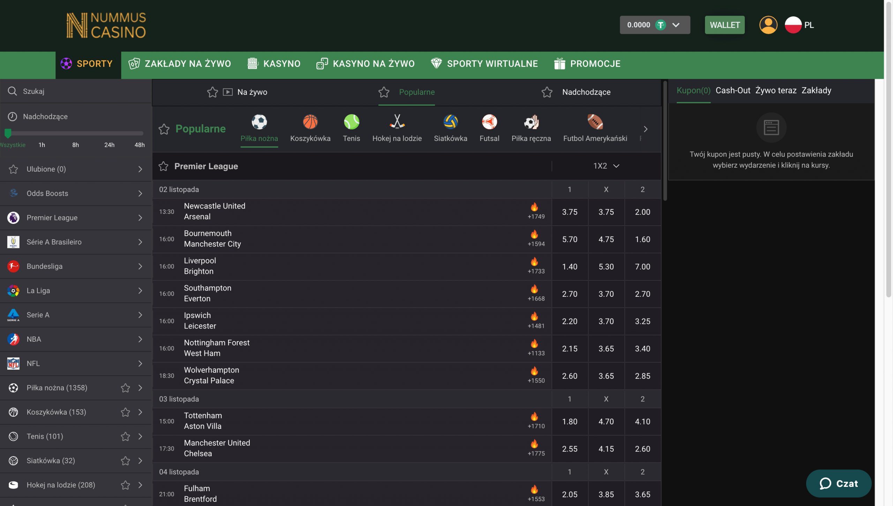Open the currency balance dropdown
The height and width of the screenshot is (506, 893).
676,24
